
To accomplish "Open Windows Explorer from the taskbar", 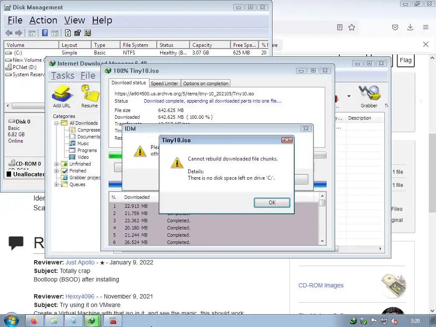I will pyautogui.click(x=54, y=321).
